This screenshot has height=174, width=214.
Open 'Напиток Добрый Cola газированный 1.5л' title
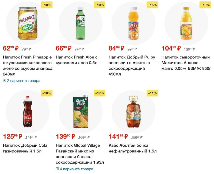tap(25, 148)
